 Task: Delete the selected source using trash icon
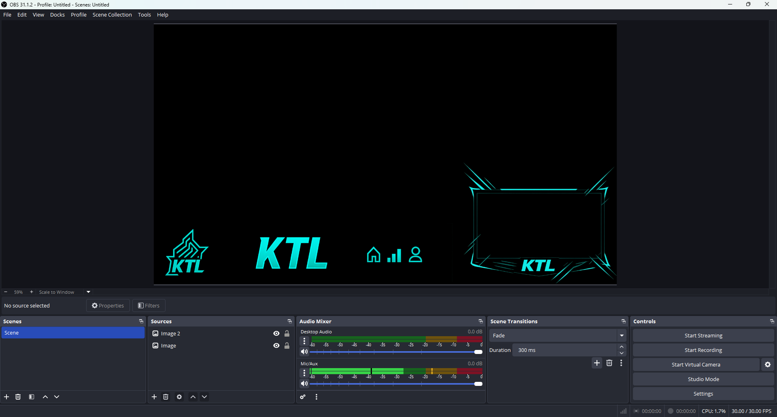pos(166,397)
